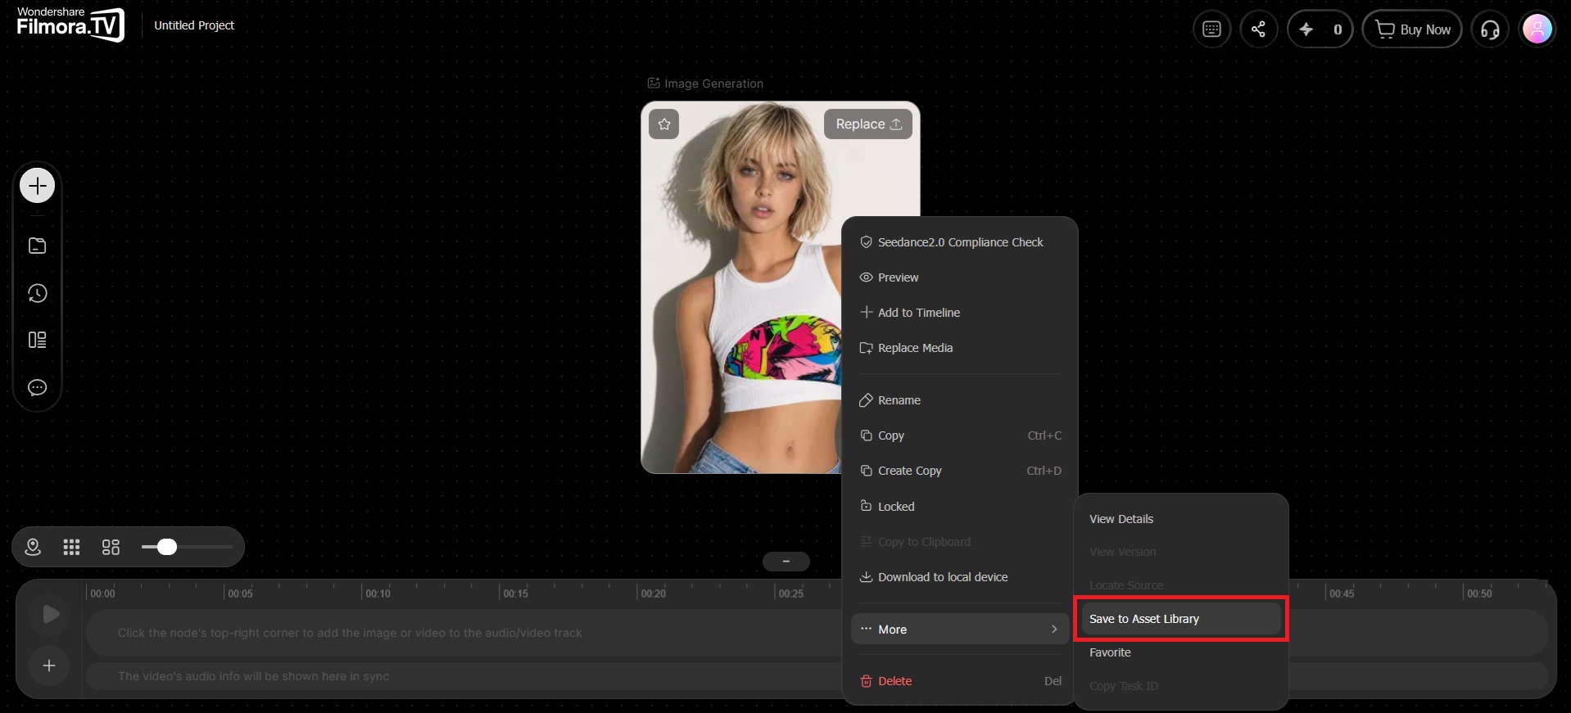Open View Details in submenu
Screen dimensions: 1571x713
click(x=1181, y=519)
